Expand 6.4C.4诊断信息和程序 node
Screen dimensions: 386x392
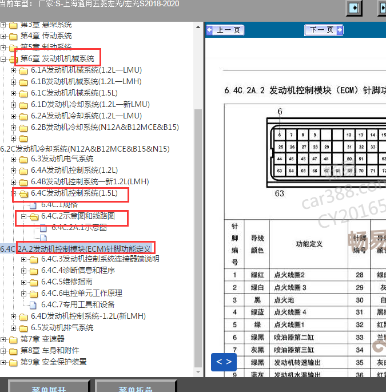(24, 271)
